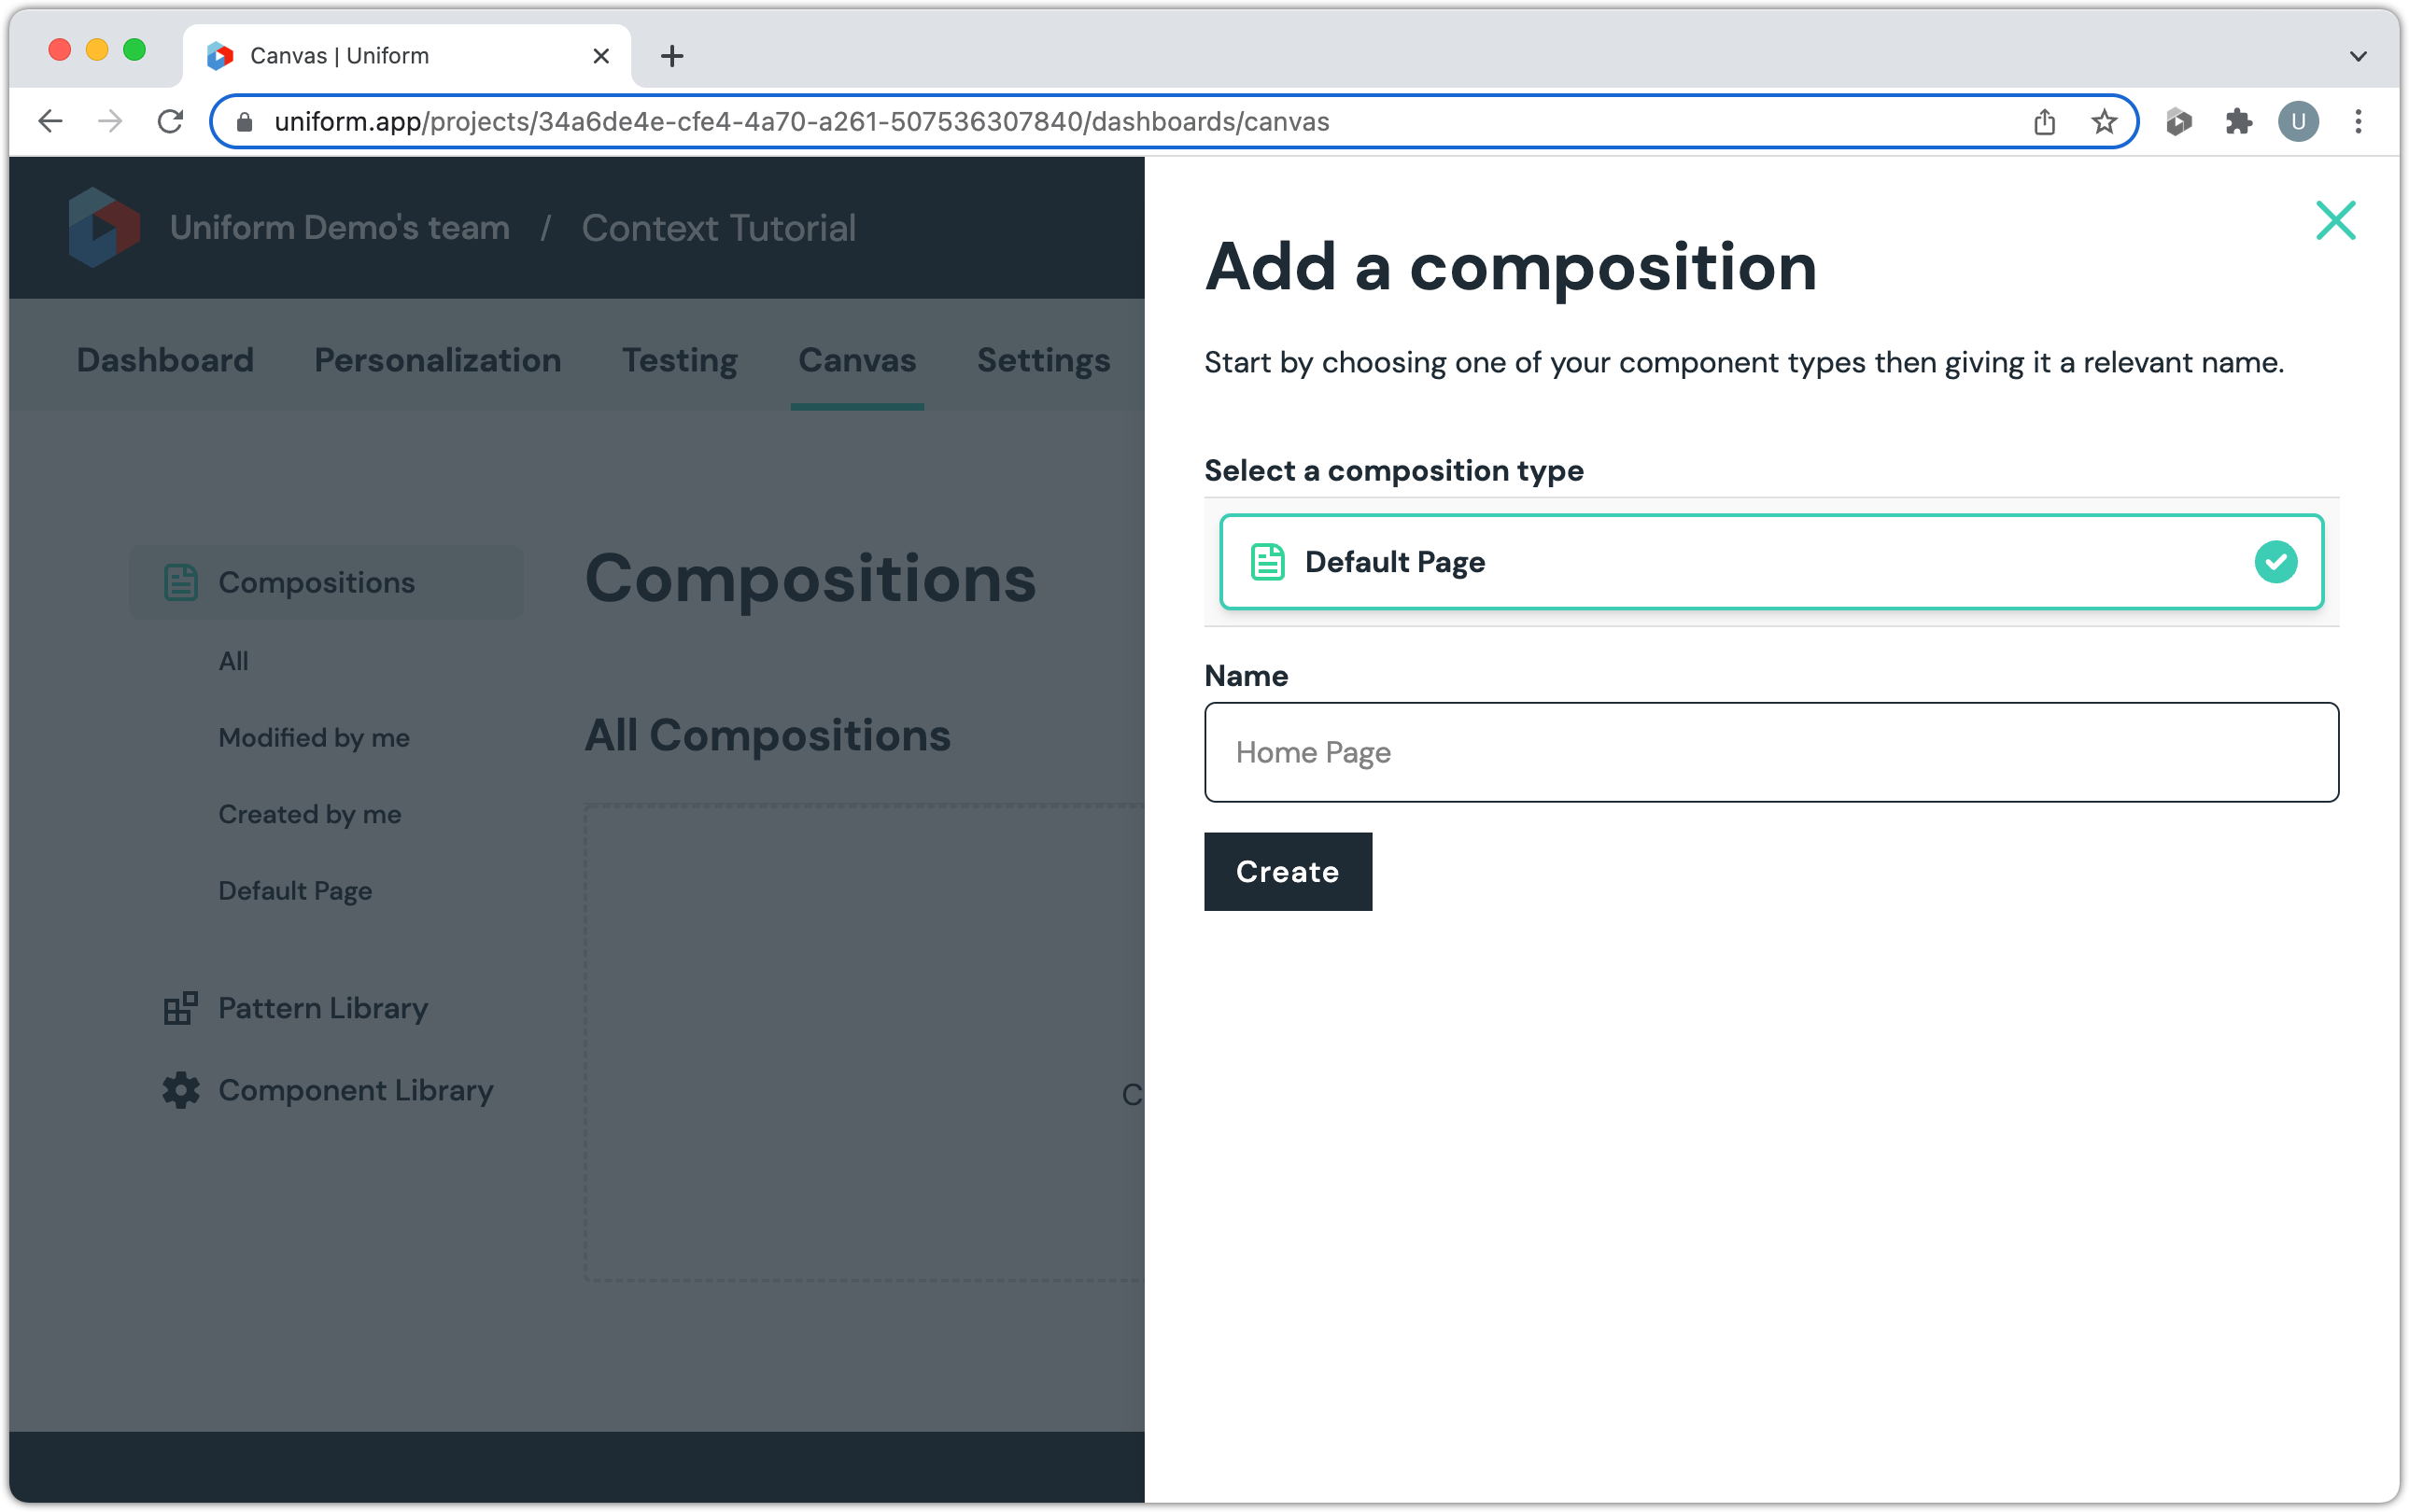Click the green checkmark on Default Page
This screenshot has height=1512, width=2409.
[2275, 562]
